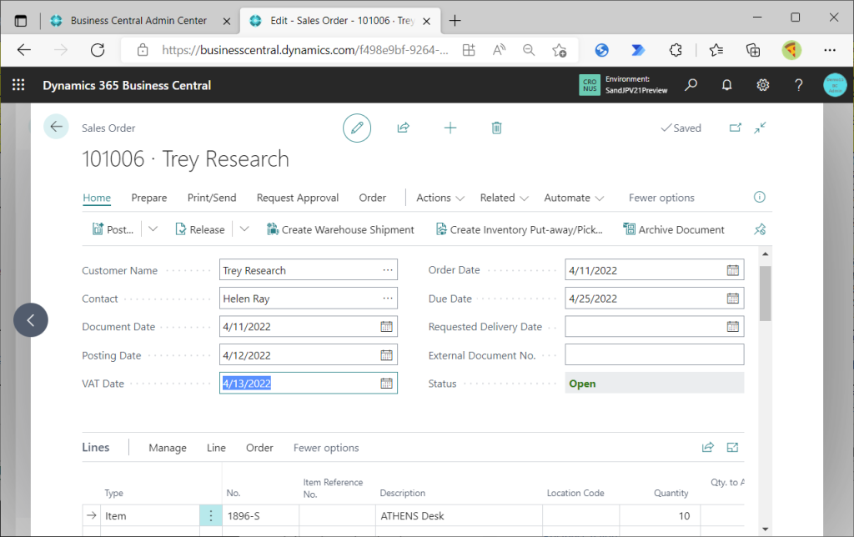Screen dimensions: 854x537
Task: Look up the Contact ellipsis
Action: click(388, 299)
